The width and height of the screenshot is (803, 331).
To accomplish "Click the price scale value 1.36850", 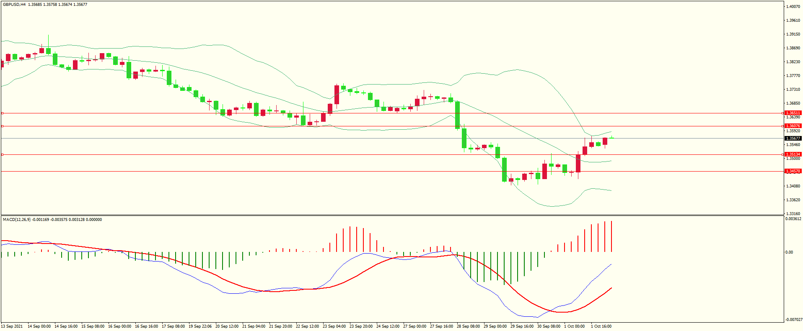I will point(793,103).
